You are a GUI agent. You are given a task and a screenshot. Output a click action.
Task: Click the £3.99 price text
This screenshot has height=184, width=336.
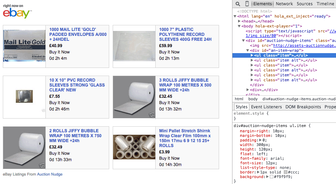click(164, 152)
